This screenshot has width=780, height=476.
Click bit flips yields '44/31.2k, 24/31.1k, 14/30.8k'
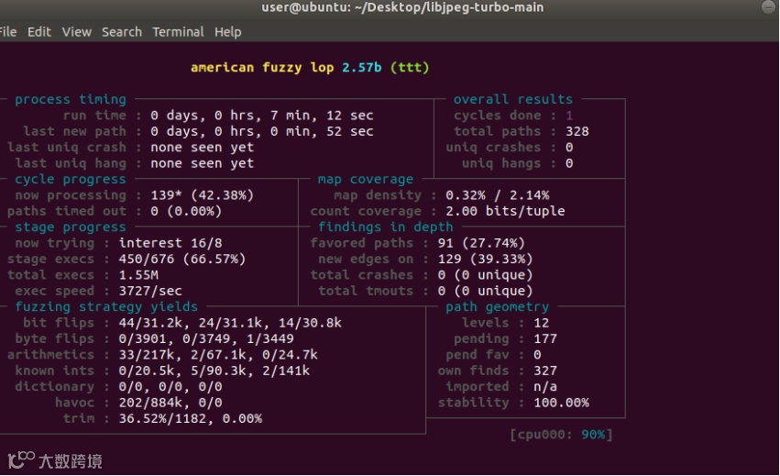click(x=230, y=323)
